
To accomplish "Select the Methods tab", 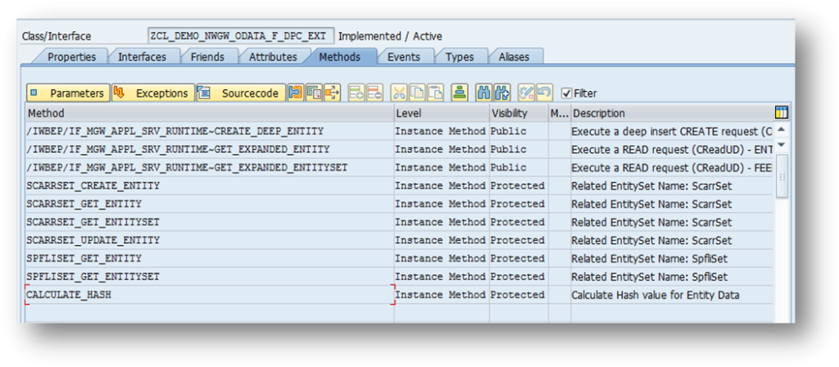I will pos(340,57).
